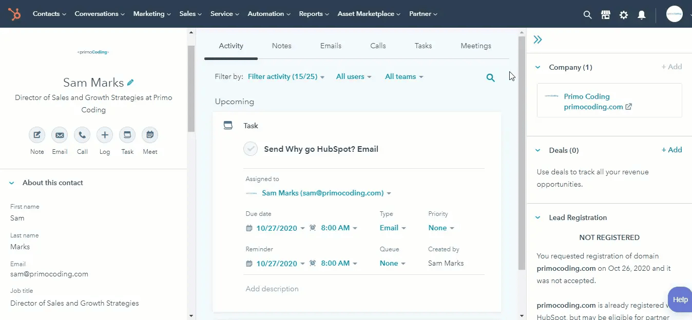Click the Primo Coding company logo thumbnail
The image size is (692, 320).
pos(552,96)
